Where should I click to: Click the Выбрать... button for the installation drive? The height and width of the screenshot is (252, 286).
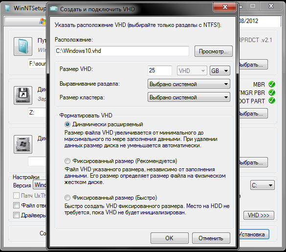coord(253,162)
